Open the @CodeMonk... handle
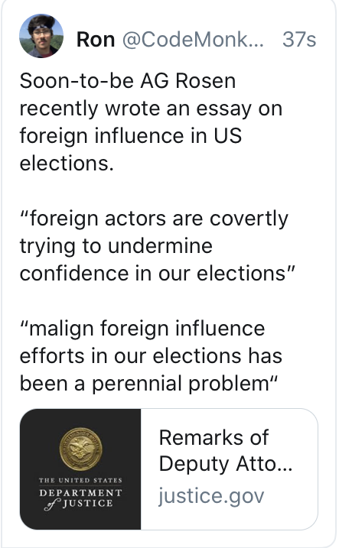The image size is (339, 548). point(193,40)
